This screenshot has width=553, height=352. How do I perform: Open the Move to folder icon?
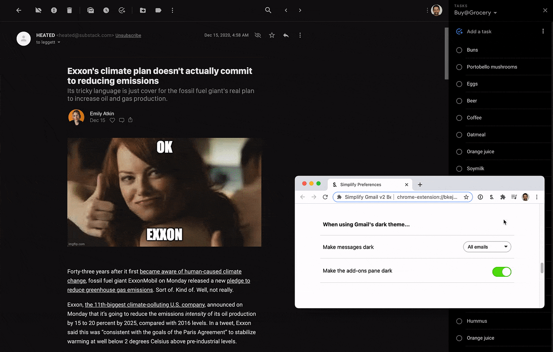tap(143, 10)
